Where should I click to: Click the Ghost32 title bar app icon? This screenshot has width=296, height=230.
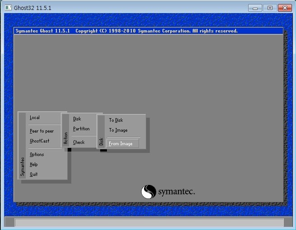click(8, 8)
